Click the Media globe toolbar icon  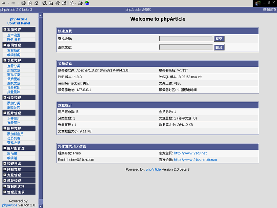(x=57, y=3)
